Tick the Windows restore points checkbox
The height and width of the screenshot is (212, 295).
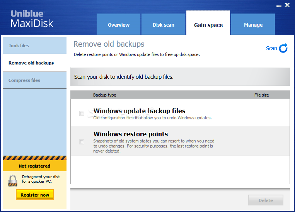(82, 142)
